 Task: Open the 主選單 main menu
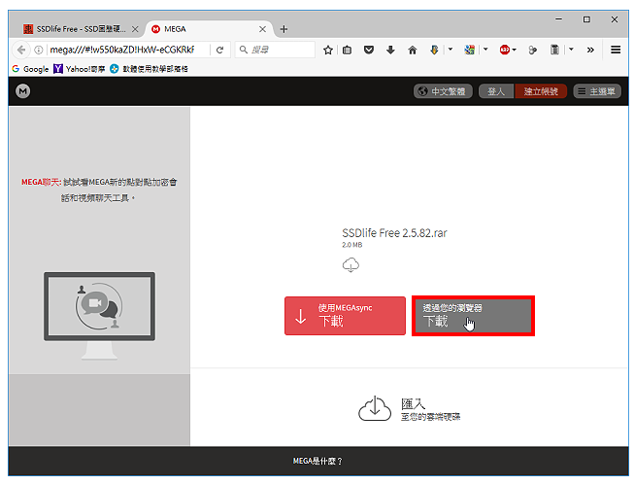tap(597, 91)
